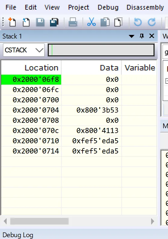Copy selection using the toolbar icon
168x239 pixels.
pyautogui.click(x=105, y=22)
